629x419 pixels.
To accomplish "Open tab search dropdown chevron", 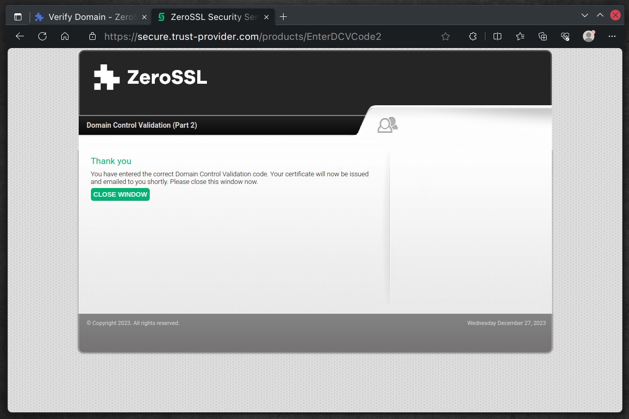I will tap(585, 15).
